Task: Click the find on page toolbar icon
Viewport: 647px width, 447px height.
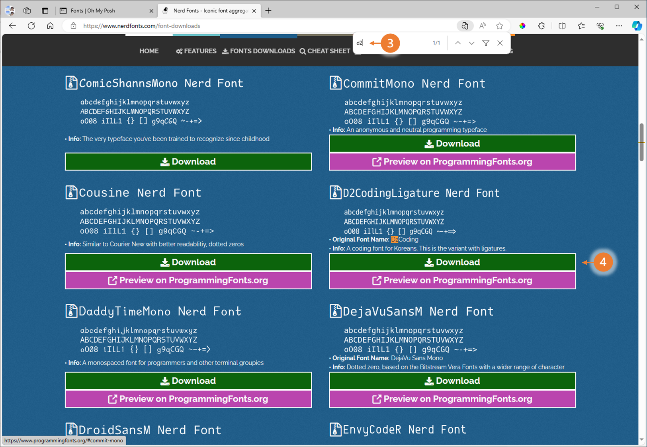Action: coord(465,26)
